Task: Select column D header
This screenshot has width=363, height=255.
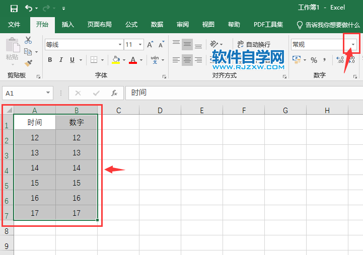Action: pyautogui.click(x=160, y=110)
